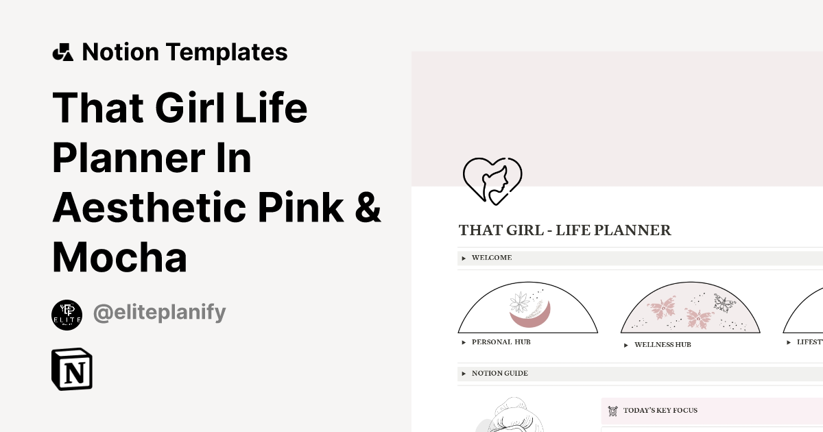Expand the NOTION GUIDE toggle section
This screenshot has width=823, height=432.
(x=464, y=374)
